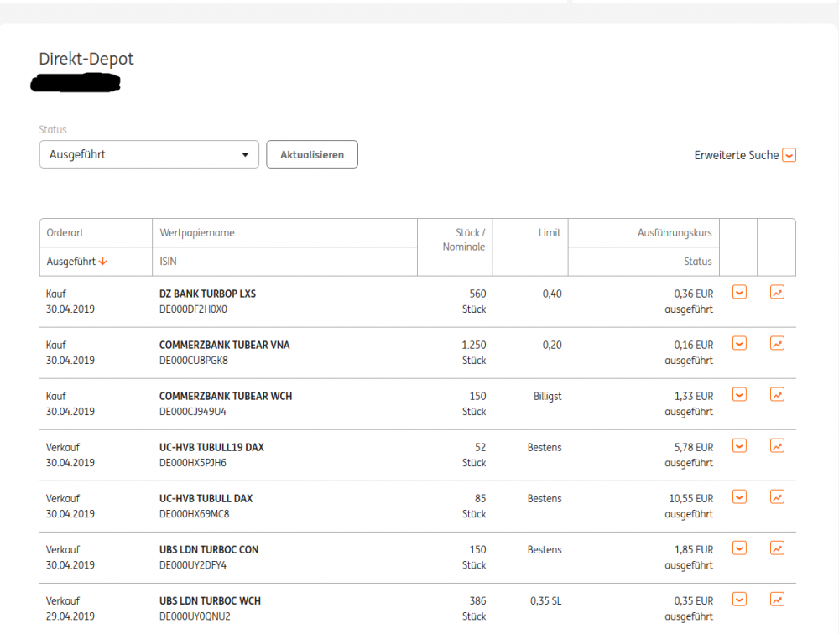The image size is (839, 634).
Task: Expand Erweiterte Suche options
Action: [789, 155]
